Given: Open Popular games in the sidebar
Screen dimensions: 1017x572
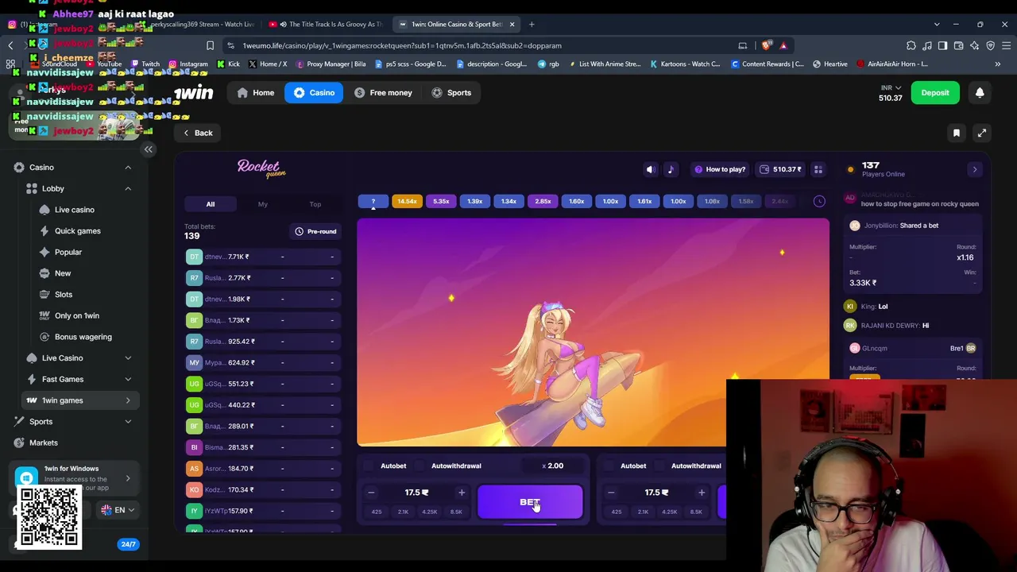Looking at the screenshot, I should coord(68,252).
